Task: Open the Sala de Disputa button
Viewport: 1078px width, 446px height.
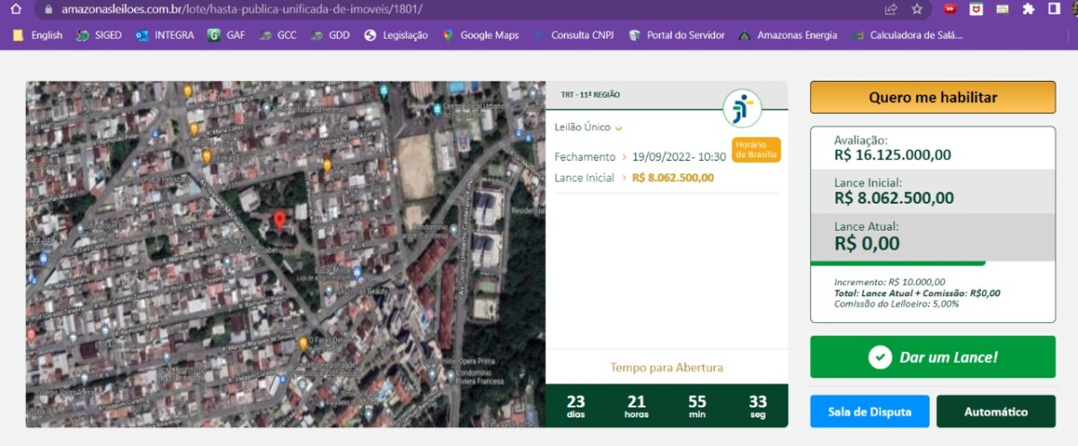Action: tap(869, 412)
